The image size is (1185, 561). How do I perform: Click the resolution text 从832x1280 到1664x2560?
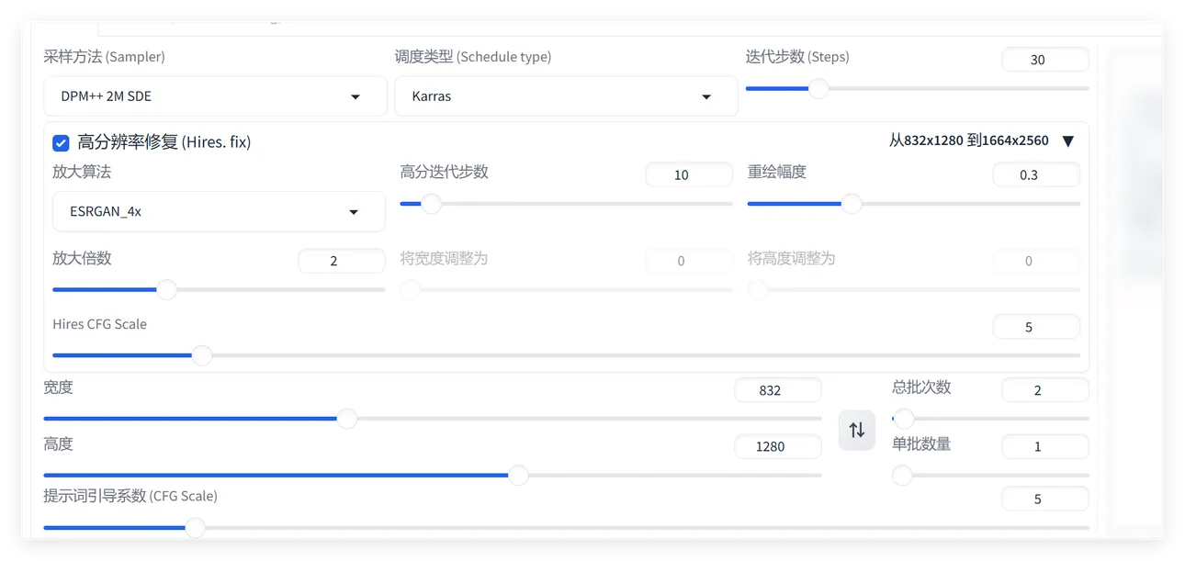coord(968,140)
